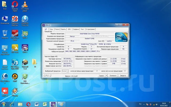
Task: Open Word from the taskbar
Action: [x=37, y=104]
